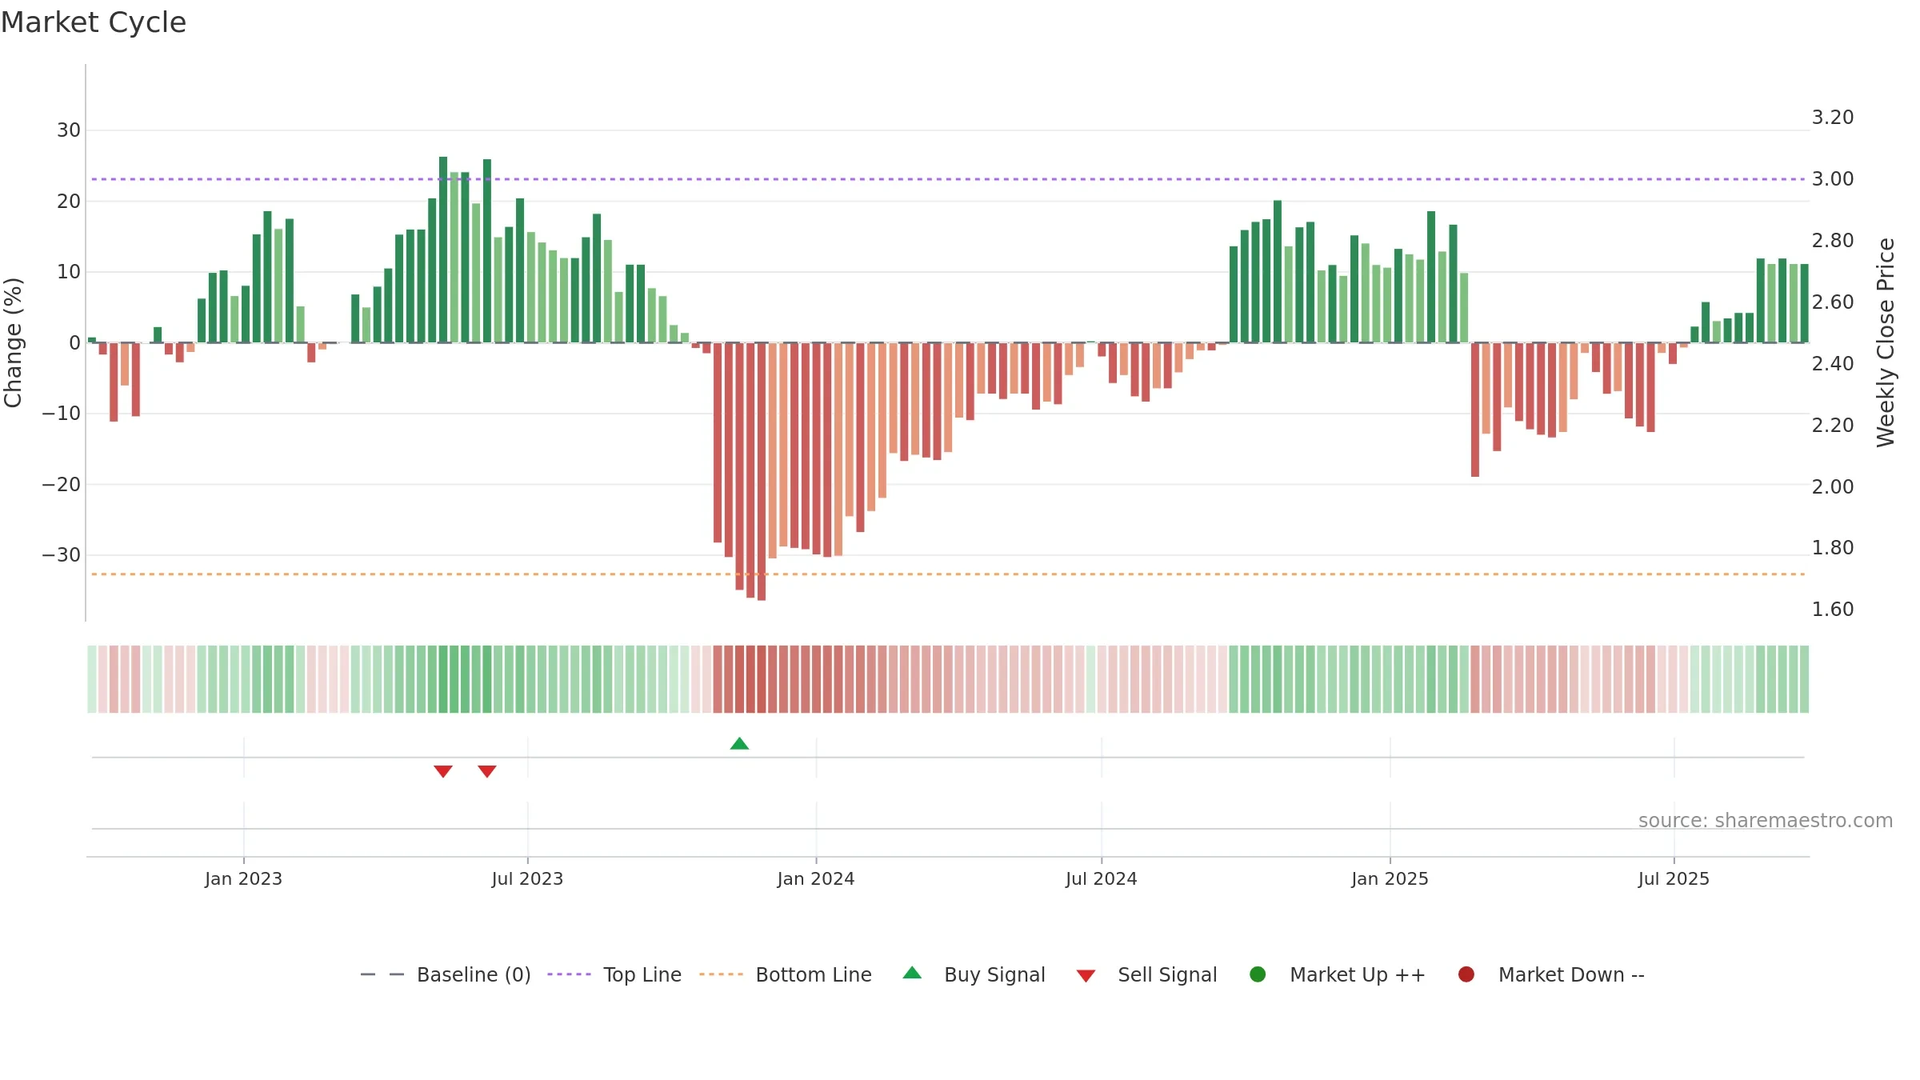The image size is (1920, 1080).
Task: Click the Jul 2025 axis label
Action: click(1674, 879)
